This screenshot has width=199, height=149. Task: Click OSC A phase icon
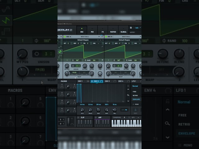(x=73, y=60)
